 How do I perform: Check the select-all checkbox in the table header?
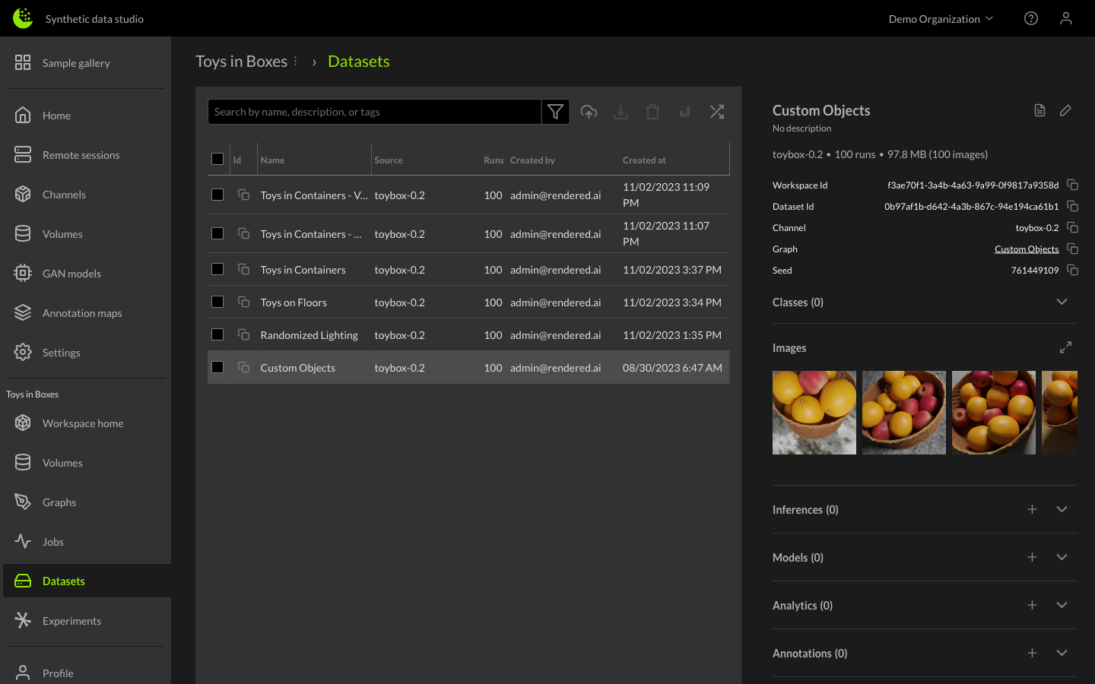pos(217,159)
